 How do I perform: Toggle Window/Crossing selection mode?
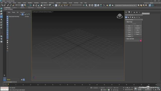(30, 5)
